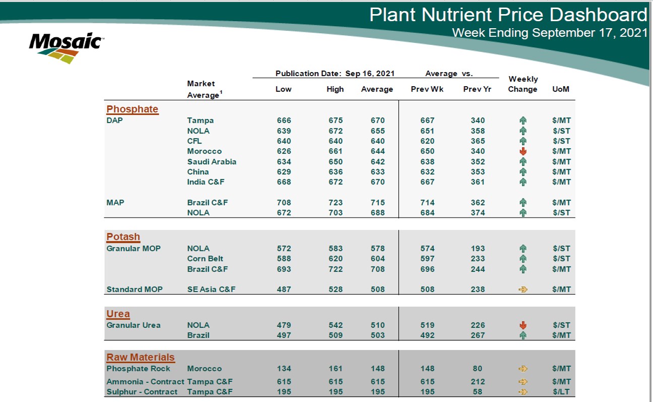Select the UoM column header

click(x=561, y=89)
